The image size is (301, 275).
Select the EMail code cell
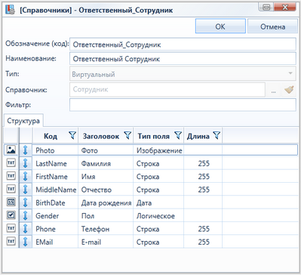(55, 242)
